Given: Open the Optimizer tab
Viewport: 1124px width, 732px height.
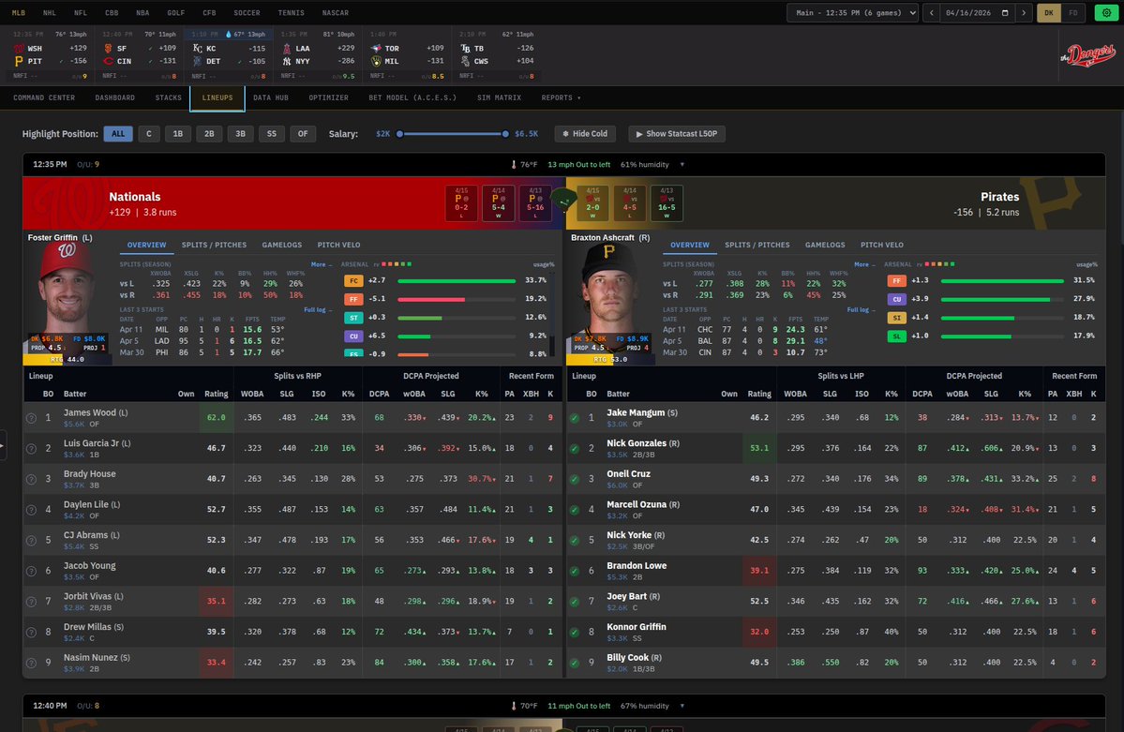Looking at the screenshot, I should (329, 97).
